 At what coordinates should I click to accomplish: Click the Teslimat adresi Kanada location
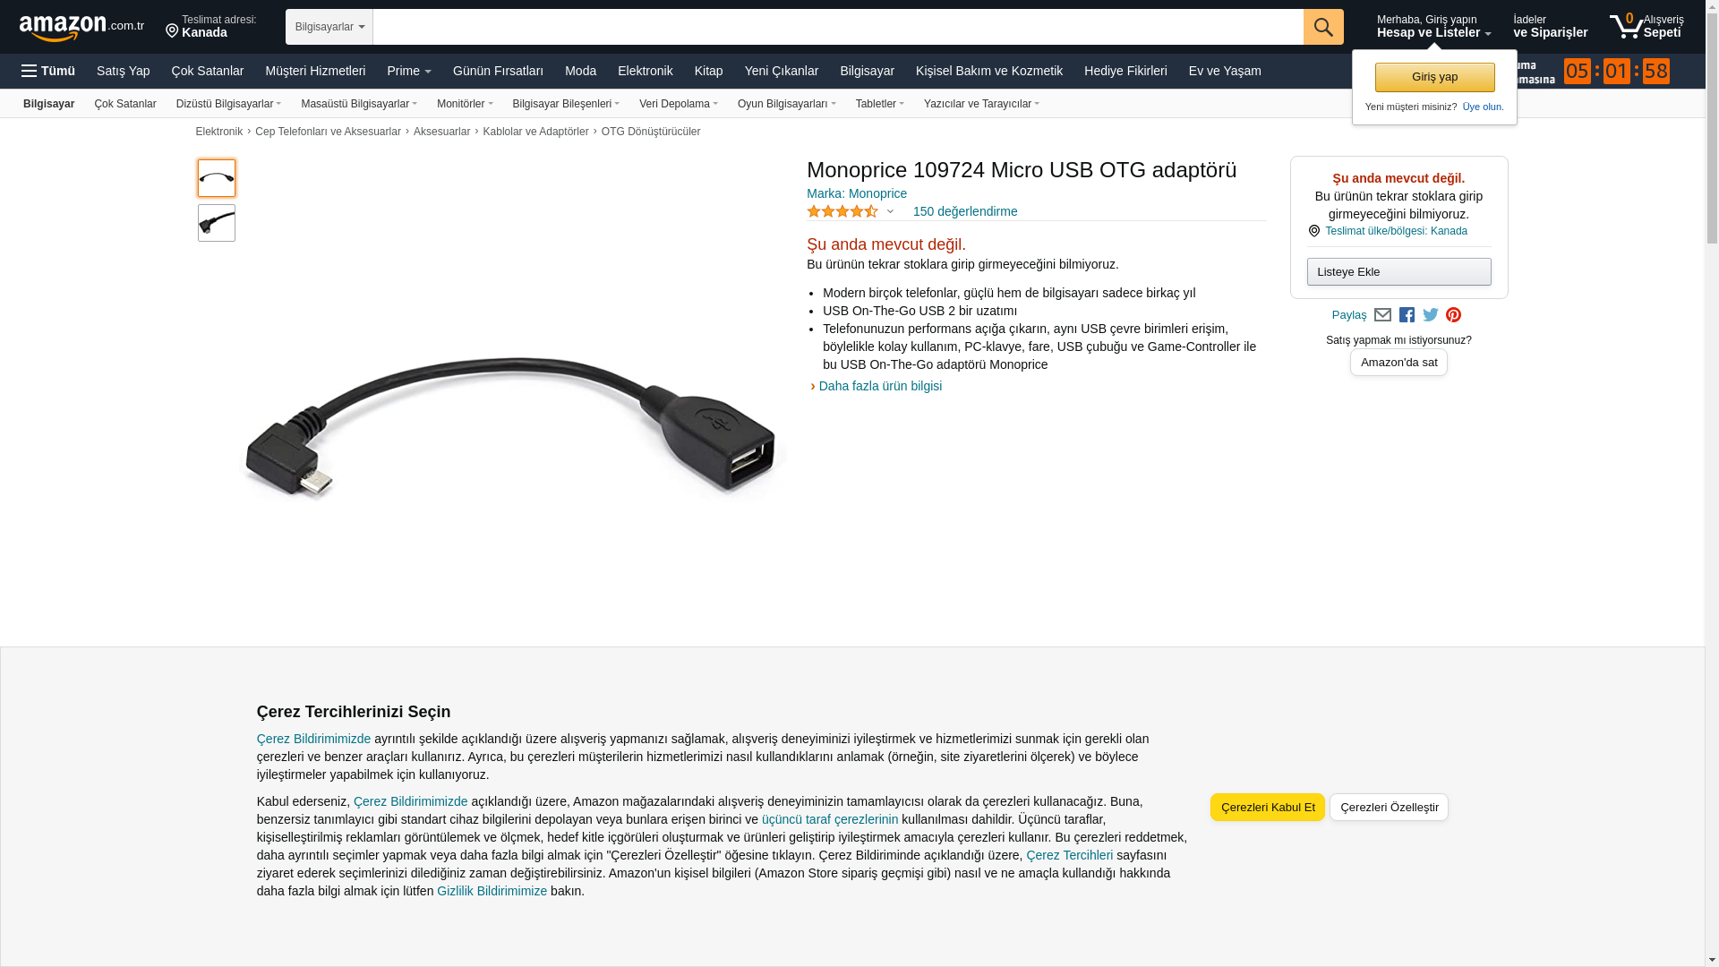pos(211,27)
